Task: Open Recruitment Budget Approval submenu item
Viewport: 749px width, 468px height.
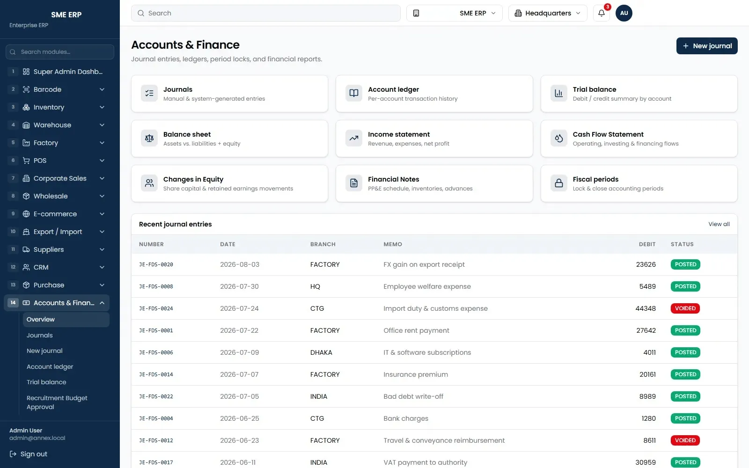Action: (66, 402)
